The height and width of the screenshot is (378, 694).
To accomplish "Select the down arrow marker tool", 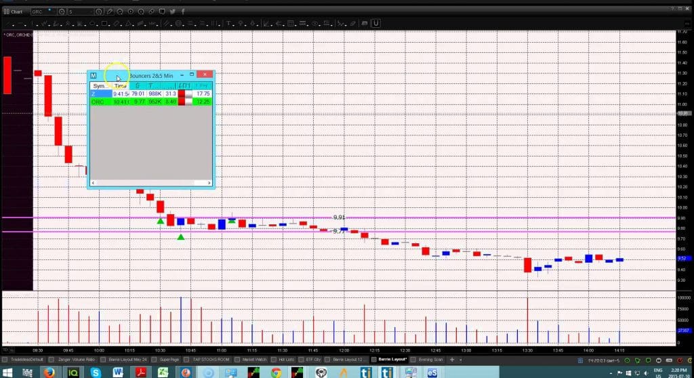I will pyautogui.click(x=252, y=23).
